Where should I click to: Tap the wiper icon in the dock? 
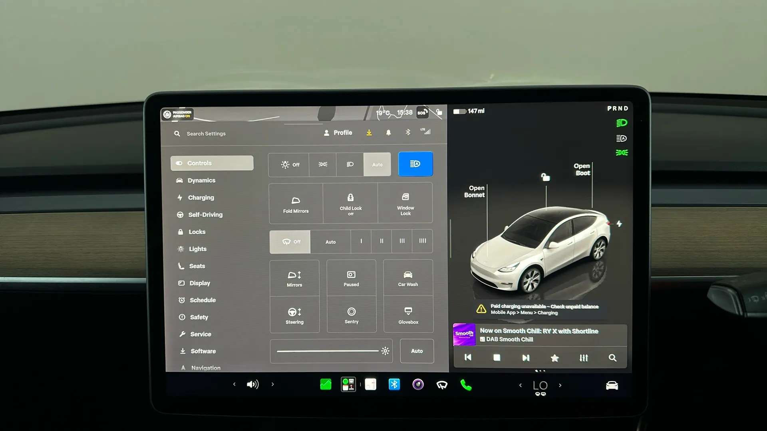pyautogui.click(x=442, y=385)
